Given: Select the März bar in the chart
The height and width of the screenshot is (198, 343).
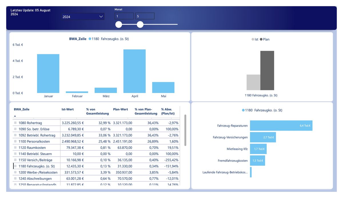Looking at the screenshot, I should point(106,90).
